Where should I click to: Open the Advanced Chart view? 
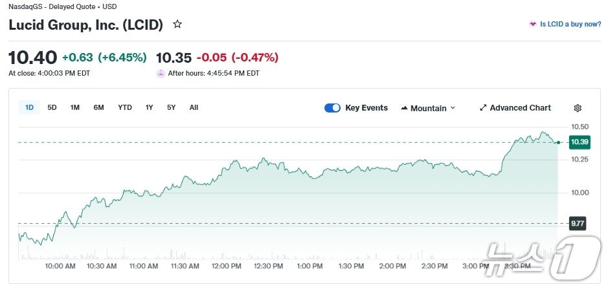[x=520, y=108]
